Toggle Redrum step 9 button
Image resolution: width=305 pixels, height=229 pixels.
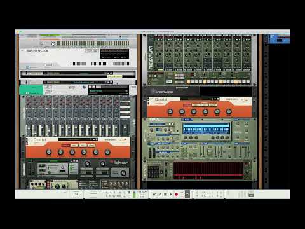220,81
